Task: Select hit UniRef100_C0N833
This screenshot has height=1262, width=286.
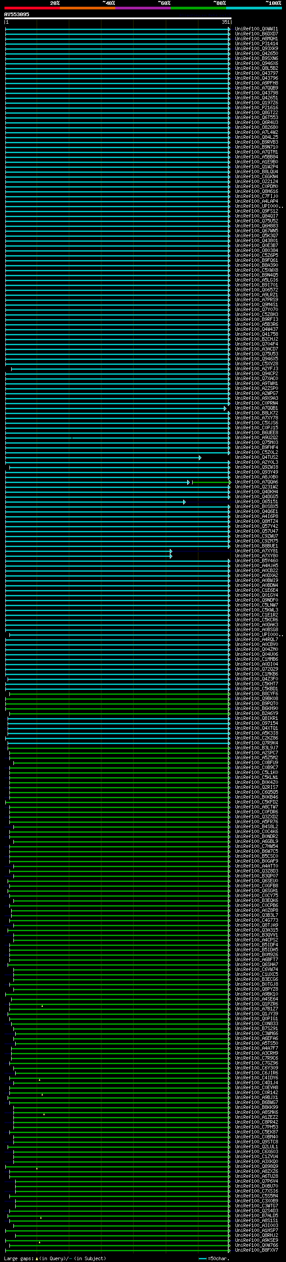Action: pyautogui.click(x=256, y=1024)
